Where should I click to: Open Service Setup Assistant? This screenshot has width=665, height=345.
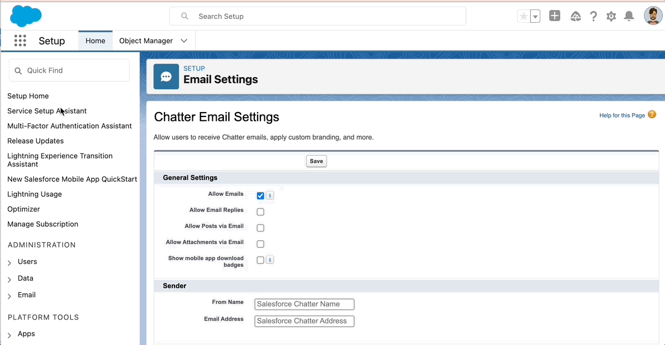click(47, 111)
